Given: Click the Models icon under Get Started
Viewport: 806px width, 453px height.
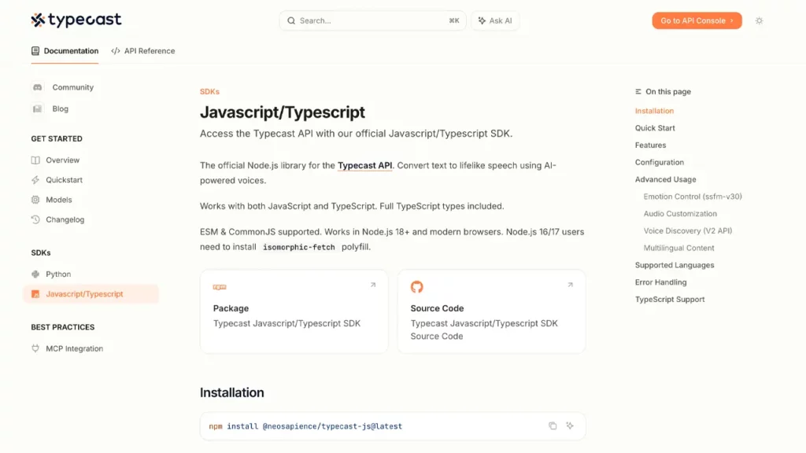Looking at the screenshot, I should [x=35, y=199].
